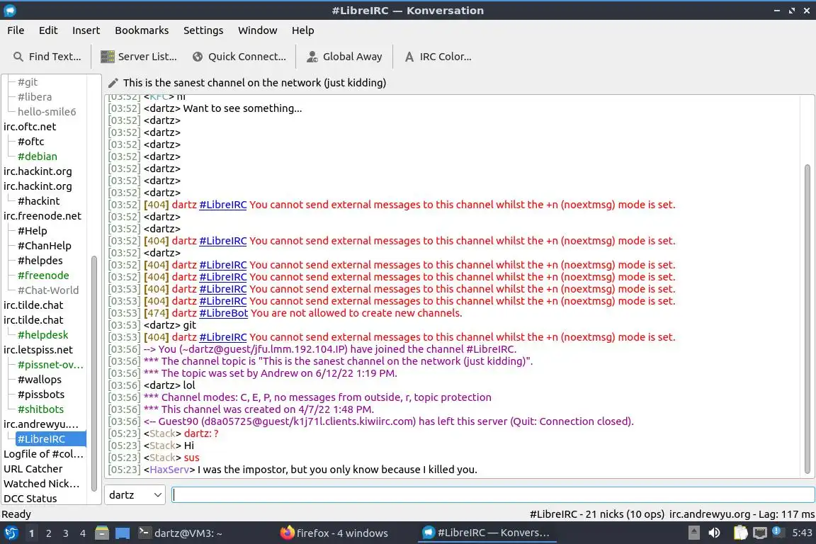Image resolution: width=816 pixels, height=544 pixels.
Task: Select the irc.oftc.net server entry
Action: pyautogui.click(x=30, y=127)
